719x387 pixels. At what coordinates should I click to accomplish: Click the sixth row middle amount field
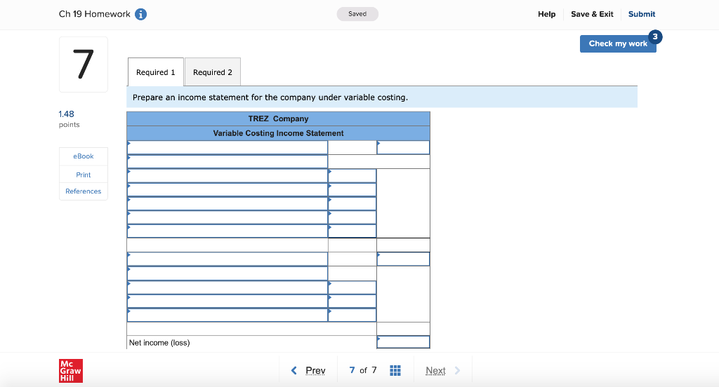tap(352, 217)
